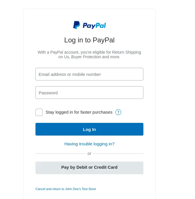Image resolution: width=195 pixels, height=199 pixels.
Task: Click the blue Log In button
Action: pyautogui.click(x=89, y=129)
